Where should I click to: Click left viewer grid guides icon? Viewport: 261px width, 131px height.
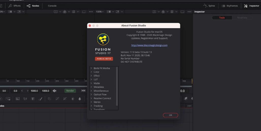[x=73, y=12]
